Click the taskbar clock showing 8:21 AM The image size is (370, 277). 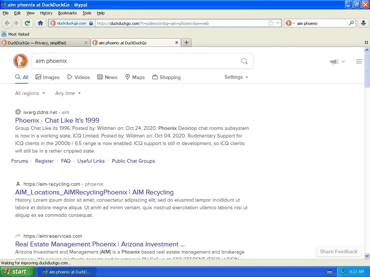tap(357, 272)
